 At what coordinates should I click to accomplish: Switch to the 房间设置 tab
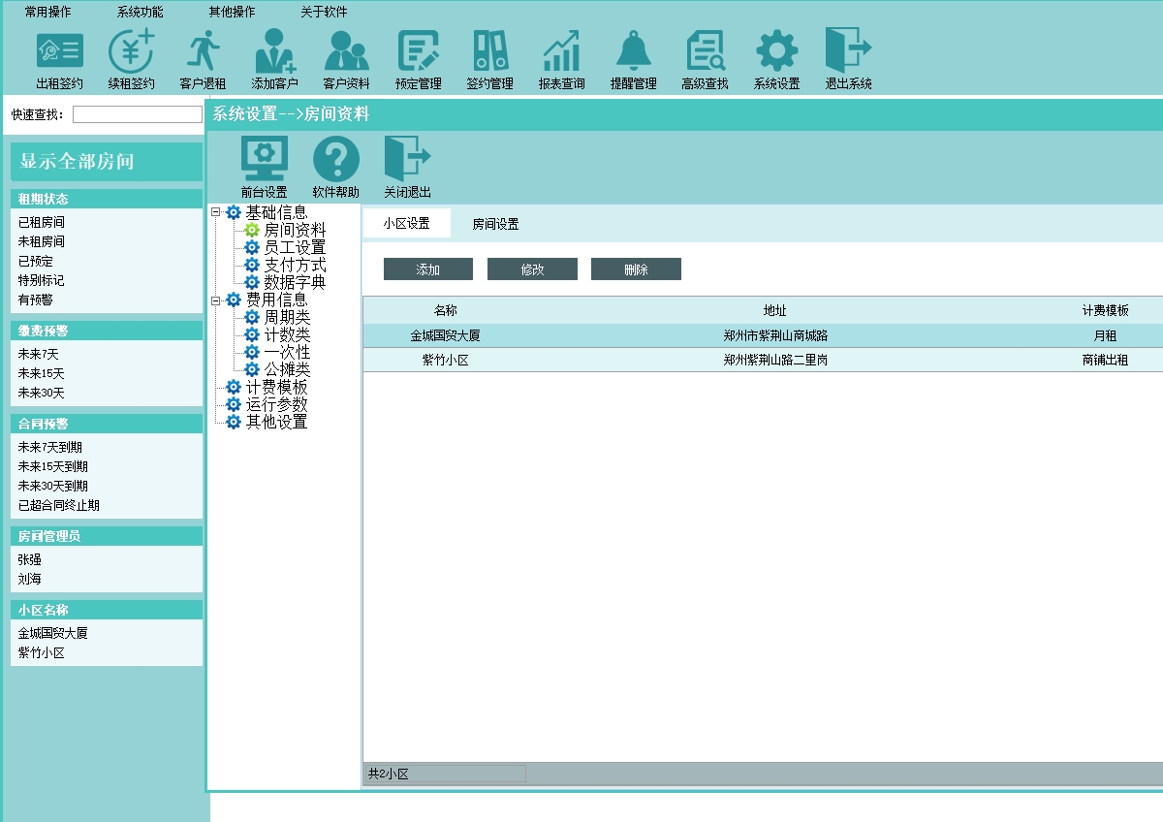(495, 224)
